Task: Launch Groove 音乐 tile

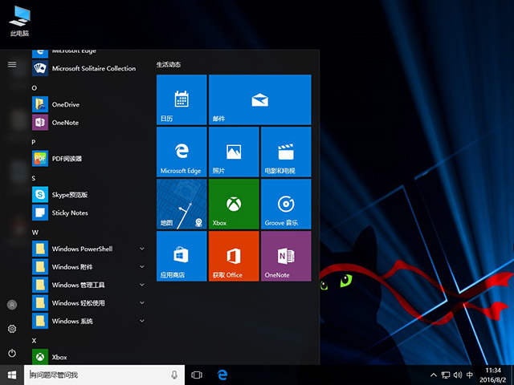Action: [284, 204]
